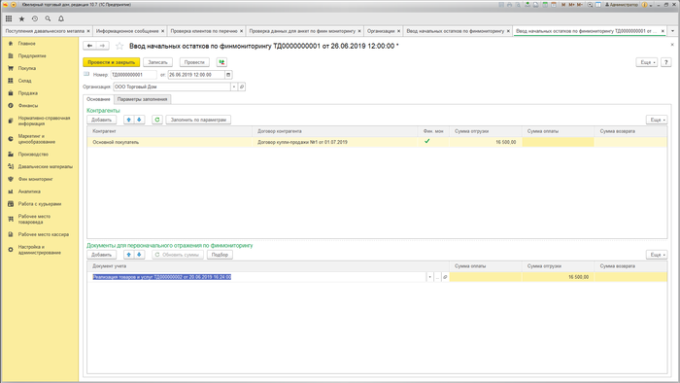Click the Сумма оплаты cell for Основной покупатель

[x=558, y=142]
